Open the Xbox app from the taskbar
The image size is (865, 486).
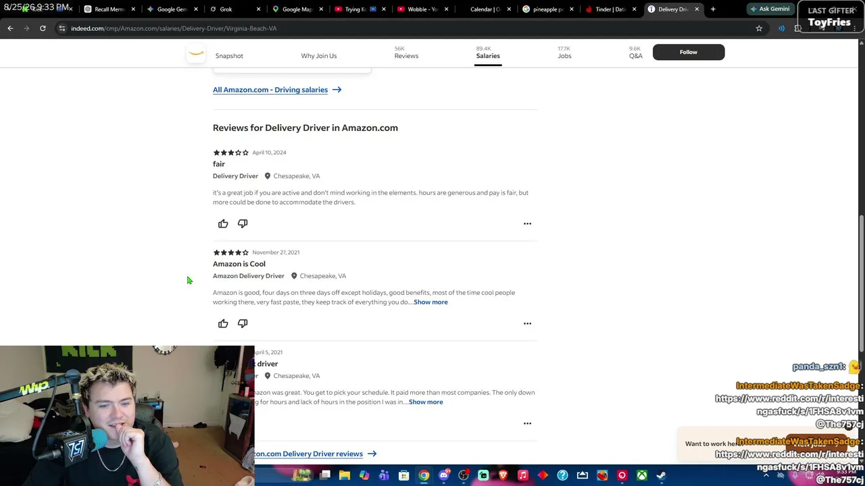641,476
